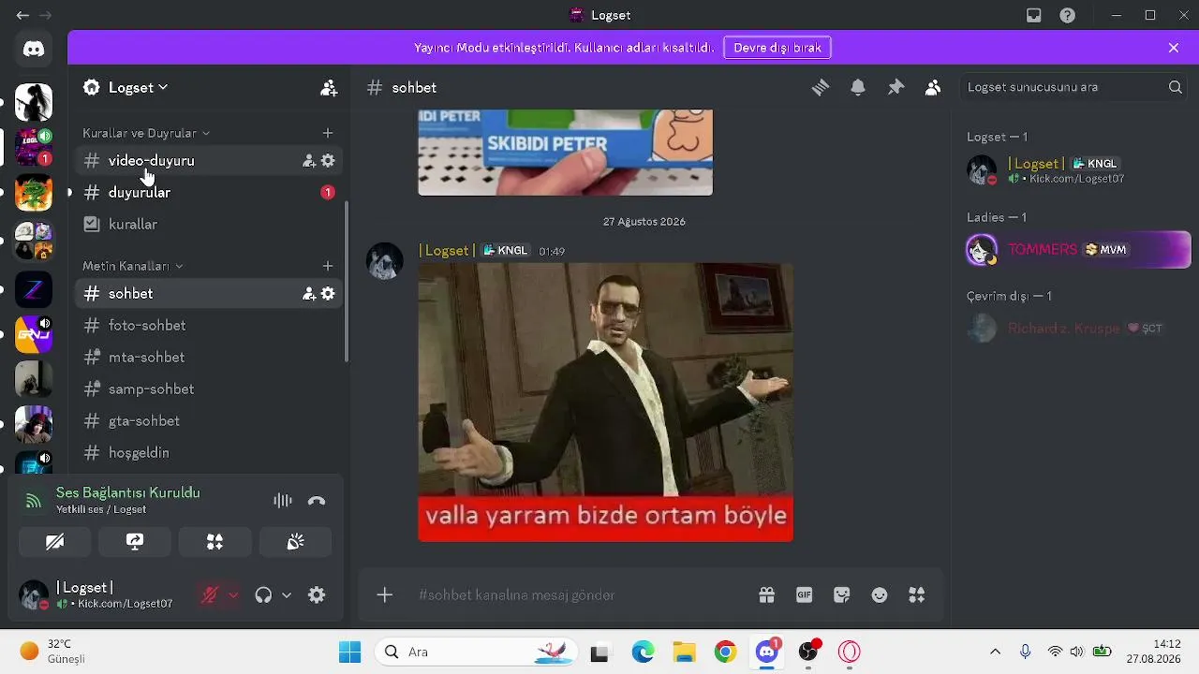The height and width of the screenshot is (674, 1199).
Task: Add channel to Metin Kanalları category
Action: pyautogui.click(x=328, y=266)
